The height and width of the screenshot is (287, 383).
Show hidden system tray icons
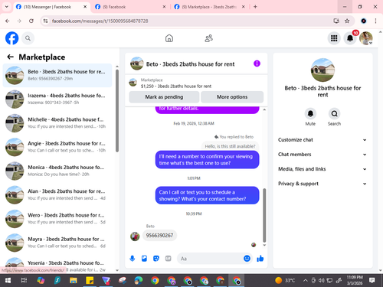click(305, 281)
